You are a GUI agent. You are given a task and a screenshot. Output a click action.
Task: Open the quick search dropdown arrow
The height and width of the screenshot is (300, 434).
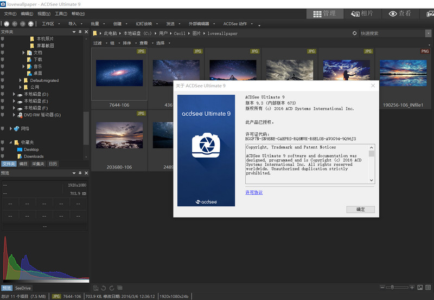pos(429,33)
